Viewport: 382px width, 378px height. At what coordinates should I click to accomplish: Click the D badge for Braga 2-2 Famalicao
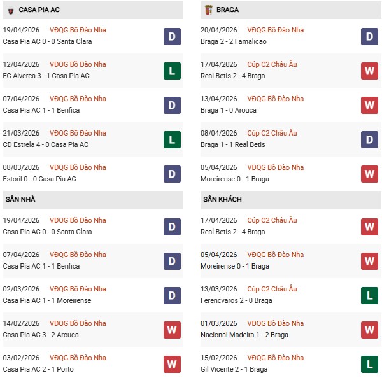pyautogui.click(x=370, y=36)
